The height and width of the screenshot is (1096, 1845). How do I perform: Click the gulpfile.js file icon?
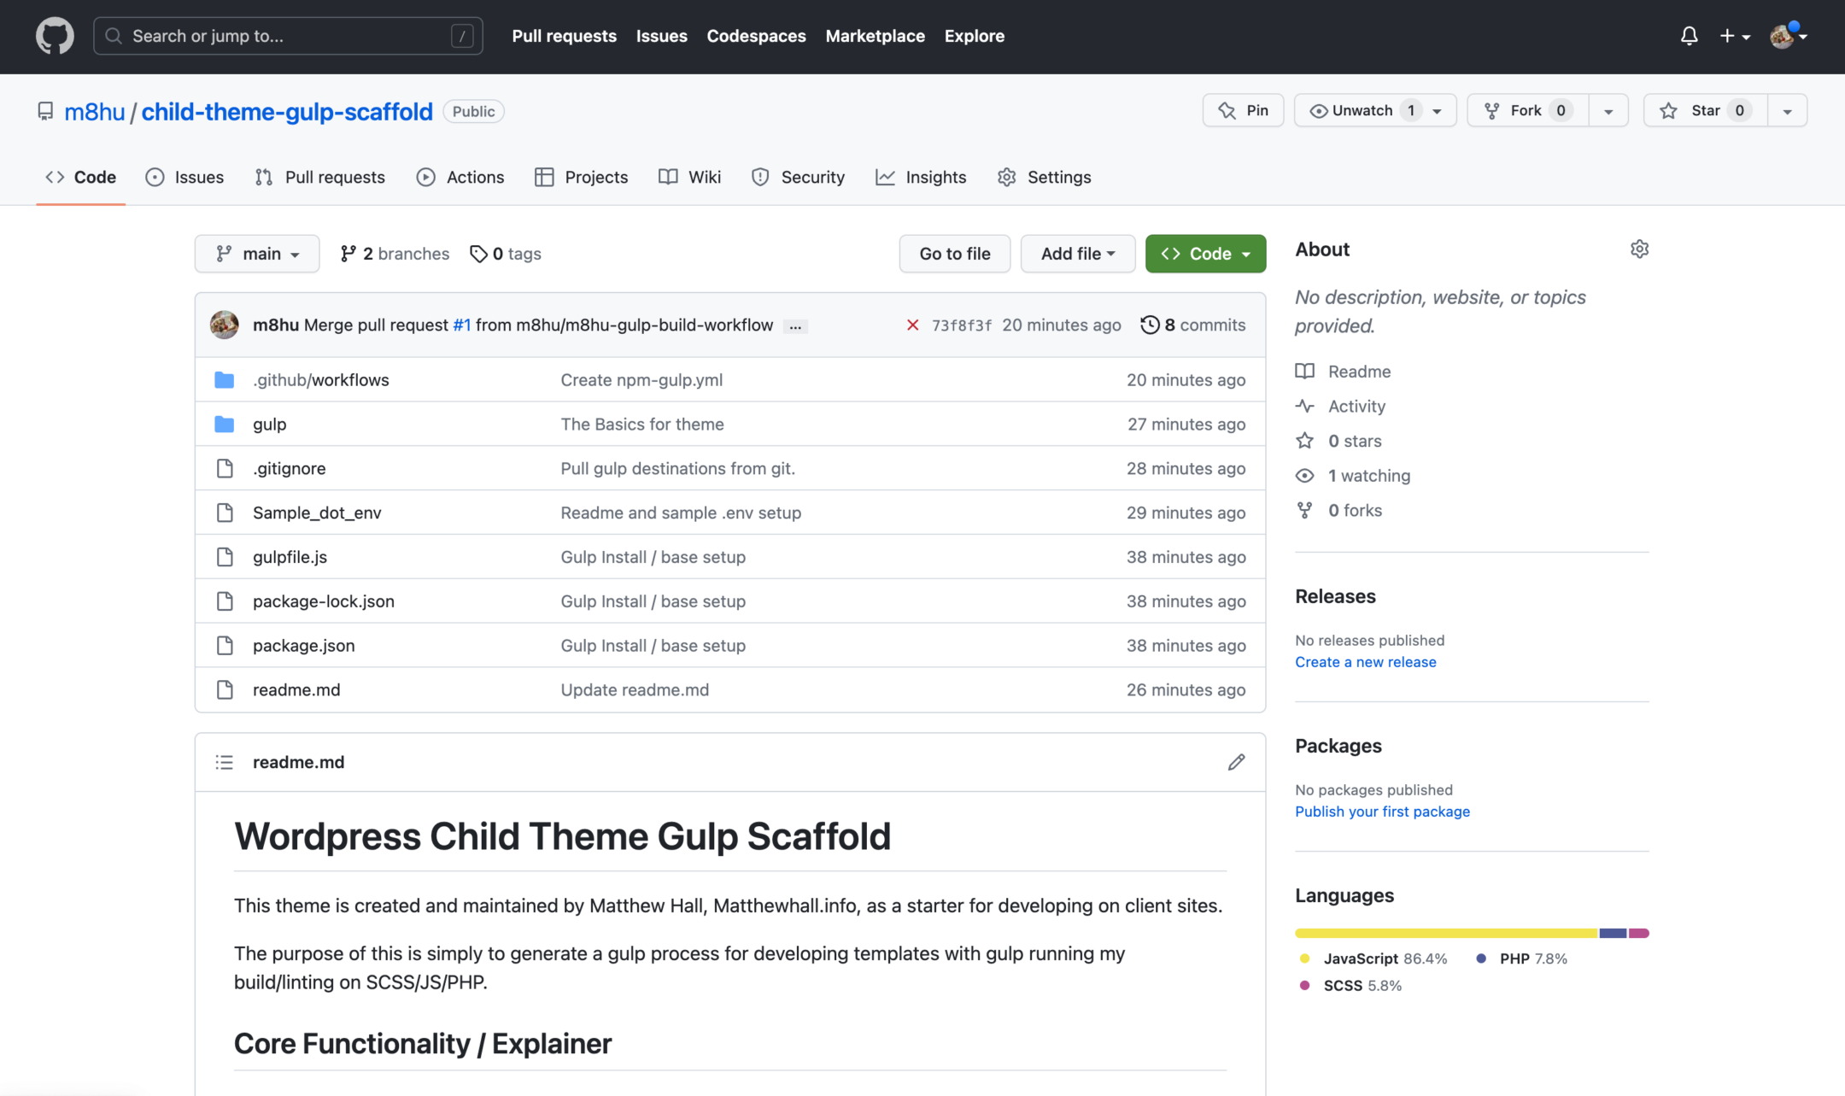[x=225, y=556]
